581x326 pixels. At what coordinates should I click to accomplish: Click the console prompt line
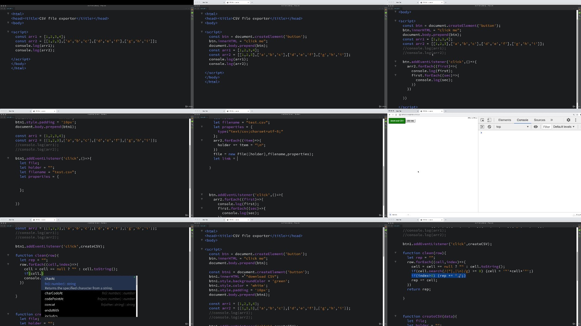[x=529, y=133]
